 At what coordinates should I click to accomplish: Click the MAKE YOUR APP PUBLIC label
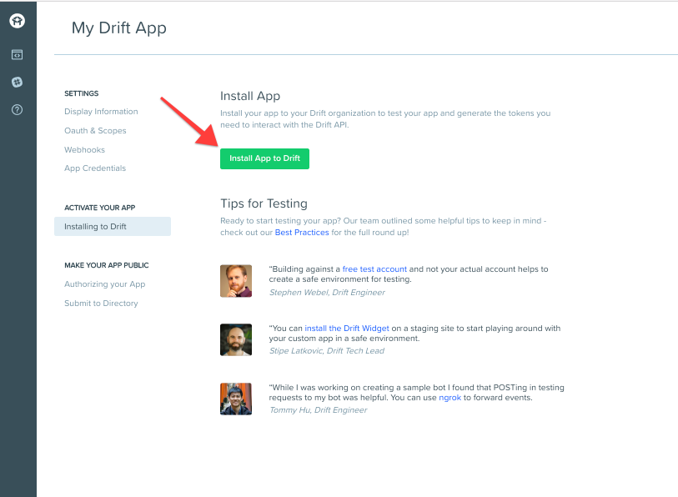[107, 265]
